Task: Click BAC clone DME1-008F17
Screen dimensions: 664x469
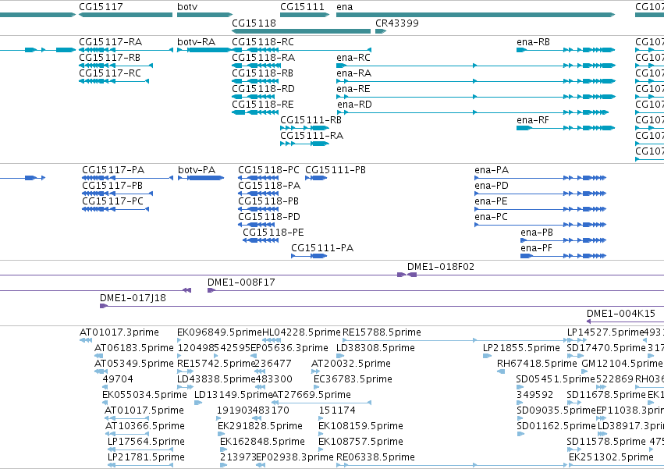Action: (x=241, y=282)
